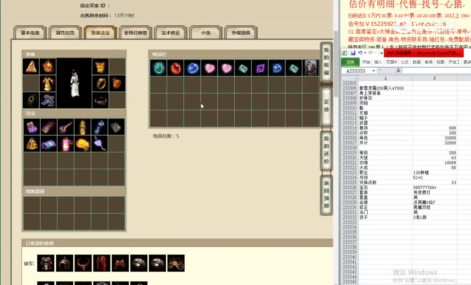
Task: Open the 我的还价 side button
Action: 326,150
